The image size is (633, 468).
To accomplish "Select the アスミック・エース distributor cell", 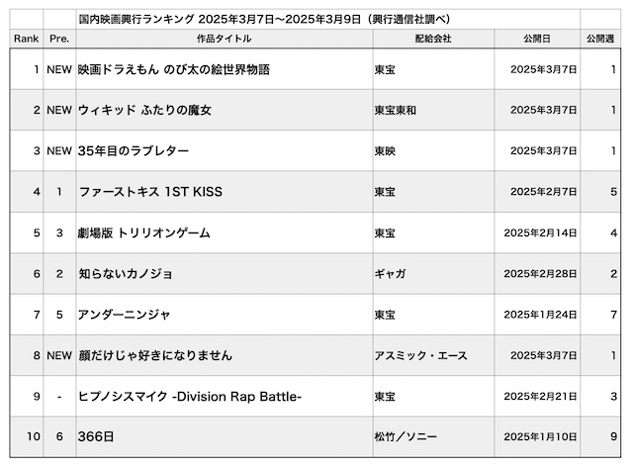I will pyautogui.click(x=420, y=355).
